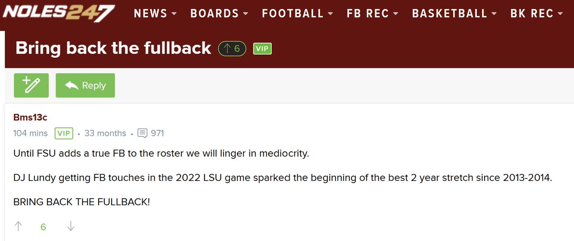Open the Basketball navigation menu

point(454,13)
